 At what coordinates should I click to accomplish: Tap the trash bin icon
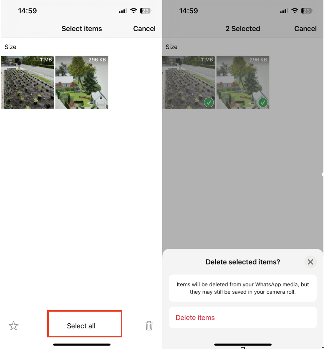coord(149,326)
